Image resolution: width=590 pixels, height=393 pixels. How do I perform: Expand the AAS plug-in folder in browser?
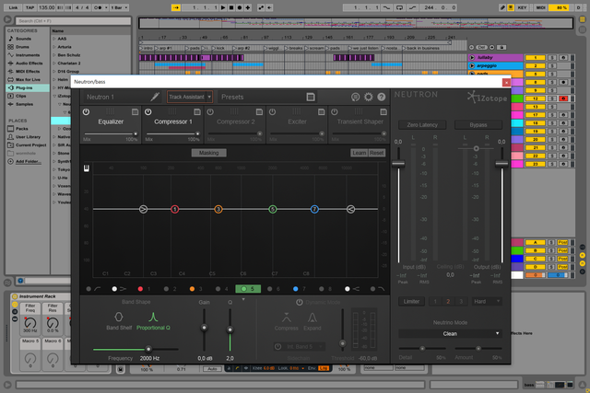(x=54, y=39)
